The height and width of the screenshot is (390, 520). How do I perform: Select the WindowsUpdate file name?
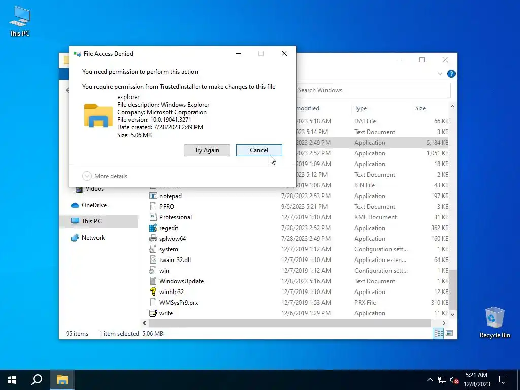tap(181, 281)
